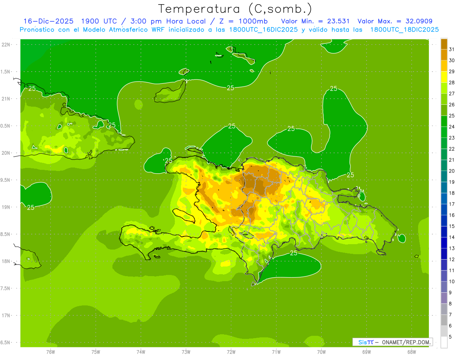Click the blue legend swatch between 15 and 16
This screenshot has height=357, width=462.
point(444,221)
